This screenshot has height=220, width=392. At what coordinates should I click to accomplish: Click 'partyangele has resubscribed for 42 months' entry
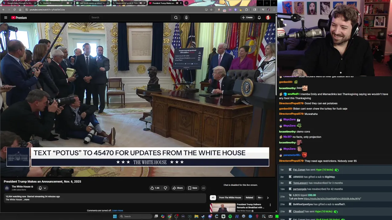click(x=318, y=189)
